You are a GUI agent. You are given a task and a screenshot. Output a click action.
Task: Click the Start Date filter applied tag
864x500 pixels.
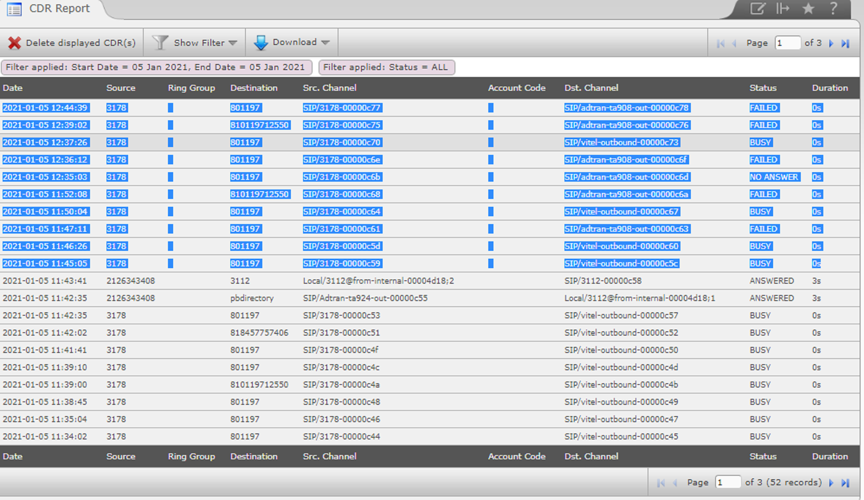coord(155,67)
